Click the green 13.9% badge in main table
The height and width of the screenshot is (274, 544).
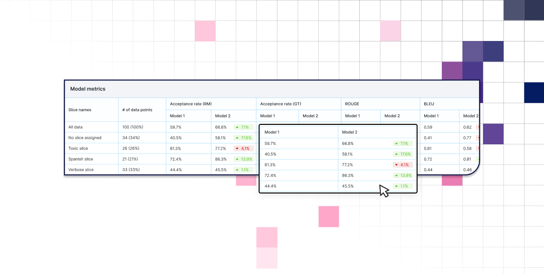point(243,159)
